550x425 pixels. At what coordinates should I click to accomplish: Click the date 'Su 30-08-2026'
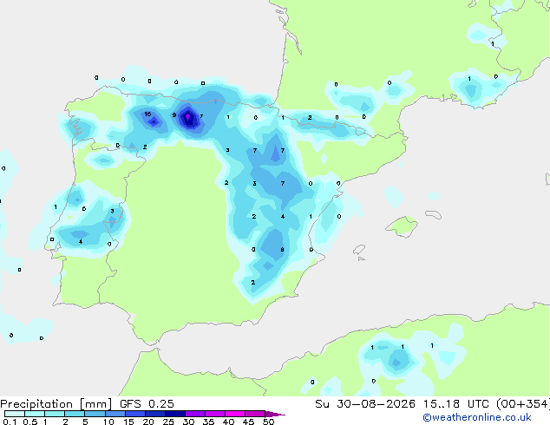pyautogui.click(x=365, y=404)
